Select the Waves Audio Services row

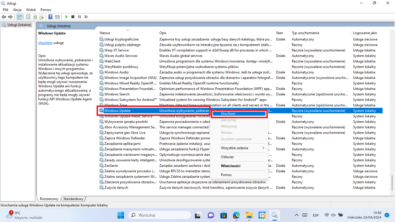[240, 56]
